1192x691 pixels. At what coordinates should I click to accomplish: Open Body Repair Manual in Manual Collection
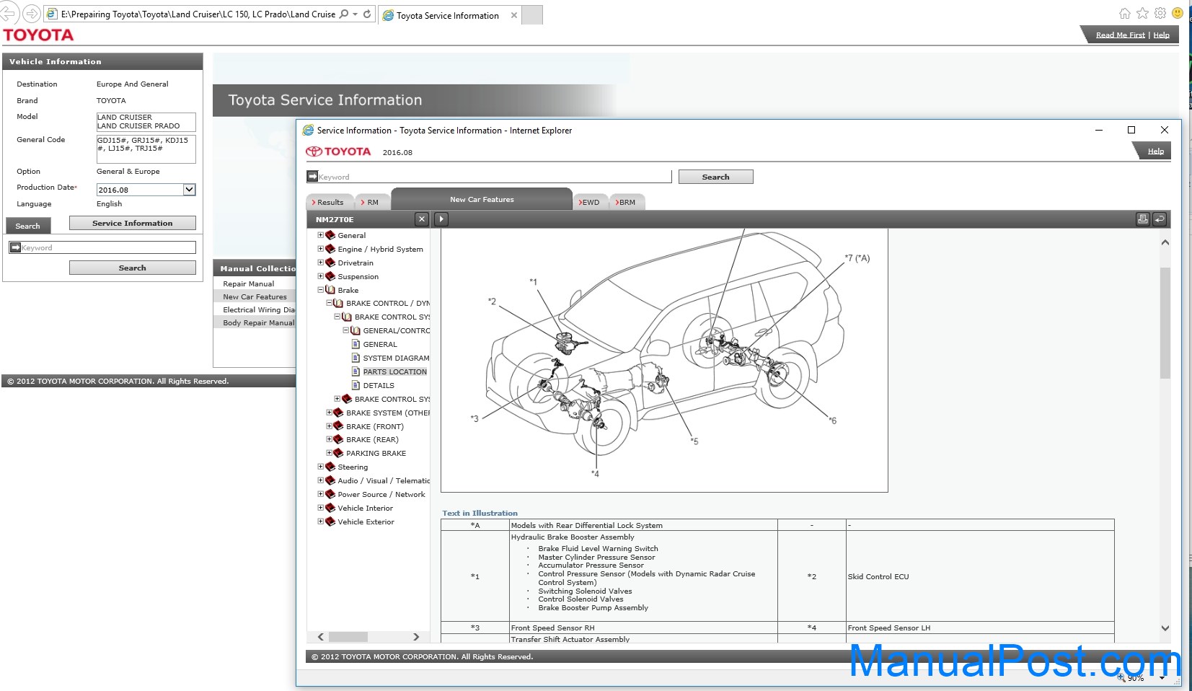coord(258,322)
